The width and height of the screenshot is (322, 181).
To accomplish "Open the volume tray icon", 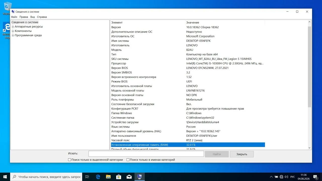I will point(286,177).
